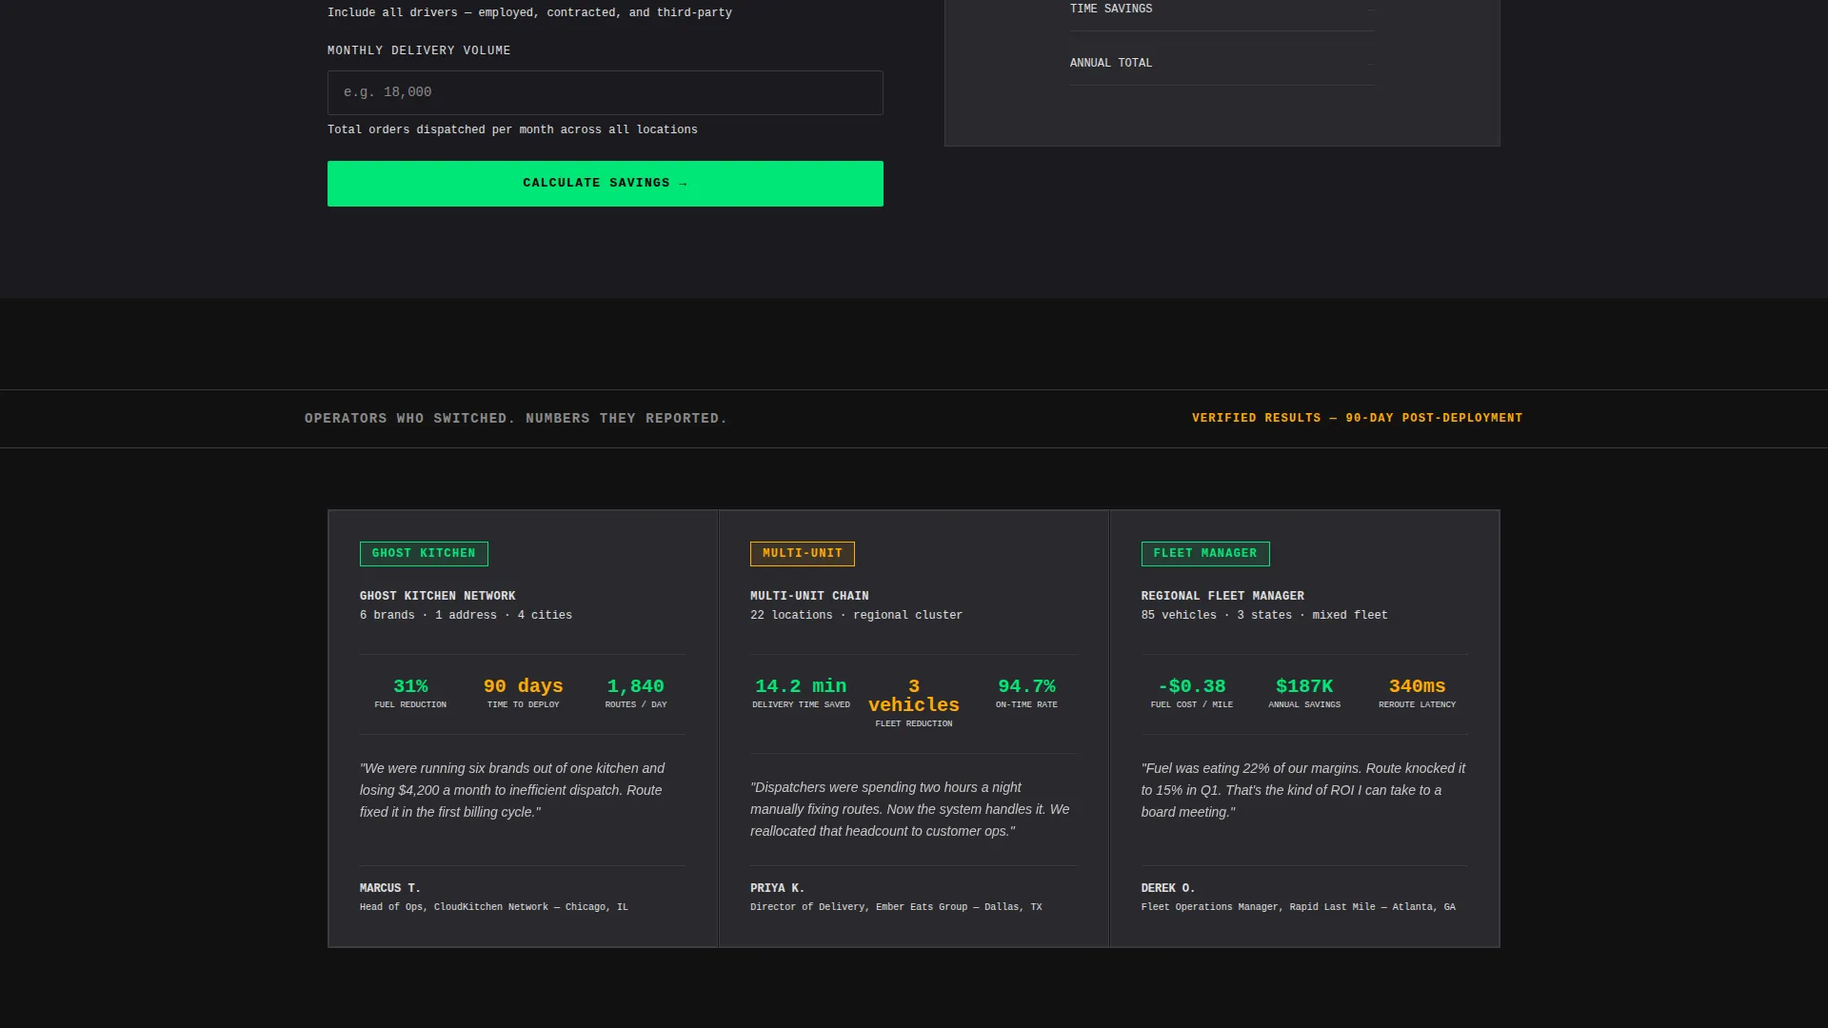This screenshot has height=1028, width=1828.
Task: Click the Derek O. quote about fuel margins
Action: (x=1303, y=790)
